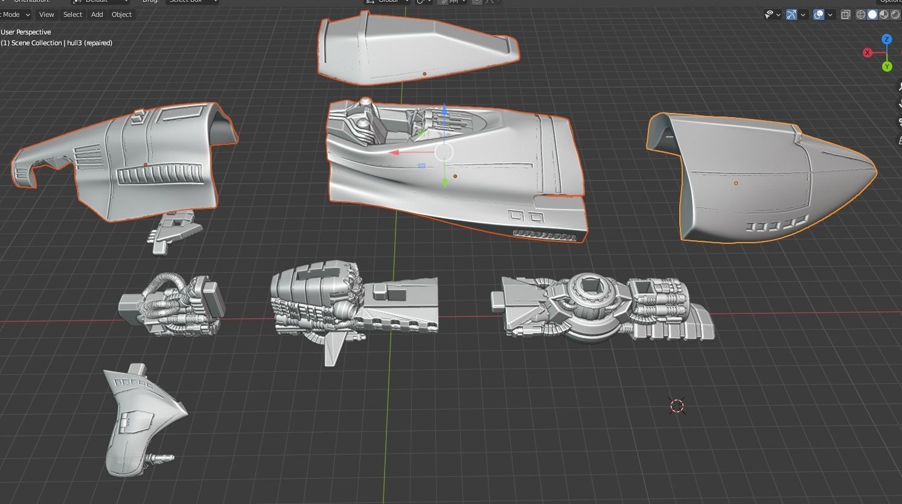
Task: Click the blue plane handle of move gizmo
Action: 421,166
